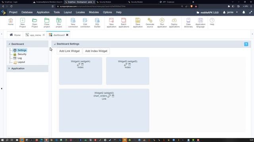Close the dashboard tab
The width and height of the screenshot is (254, 142).
point(67,35)
